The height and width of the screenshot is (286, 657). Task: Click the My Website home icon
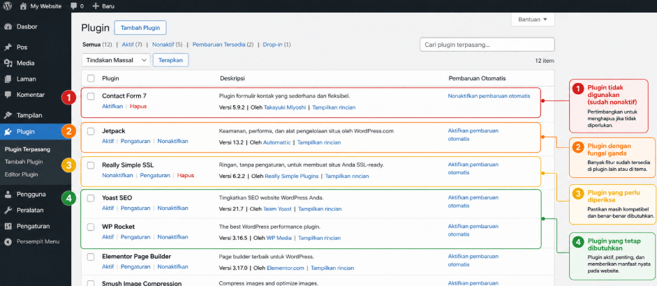coord(23,6)
